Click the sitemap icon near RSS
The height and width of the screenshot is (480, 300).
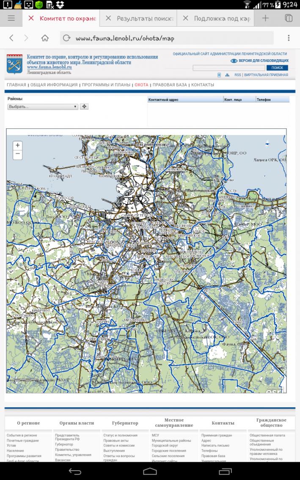[227, 75]
